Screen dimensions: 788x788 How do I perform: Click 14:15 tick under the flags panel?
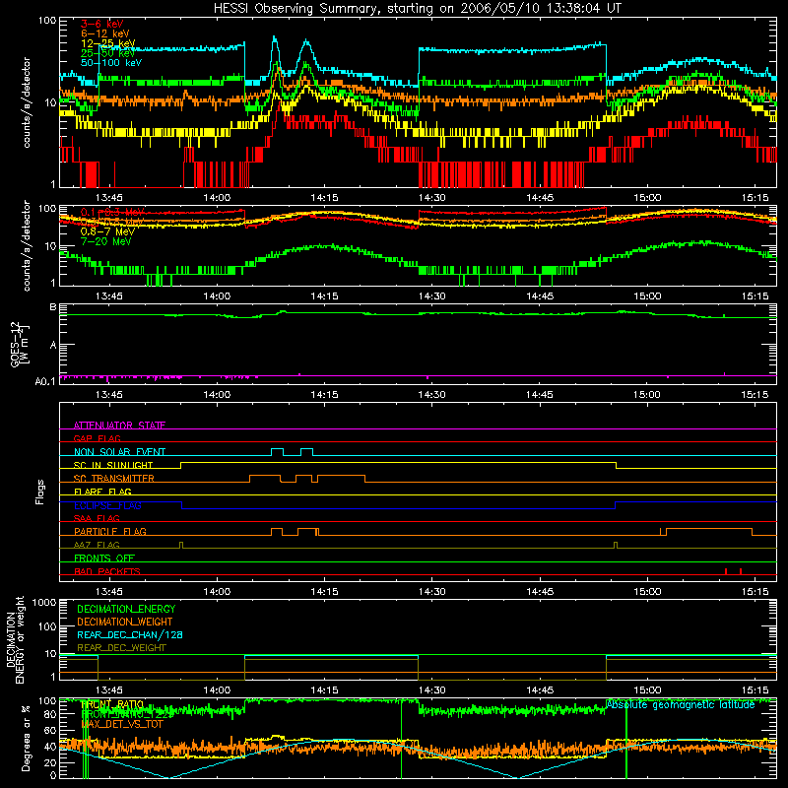point(324,592)
